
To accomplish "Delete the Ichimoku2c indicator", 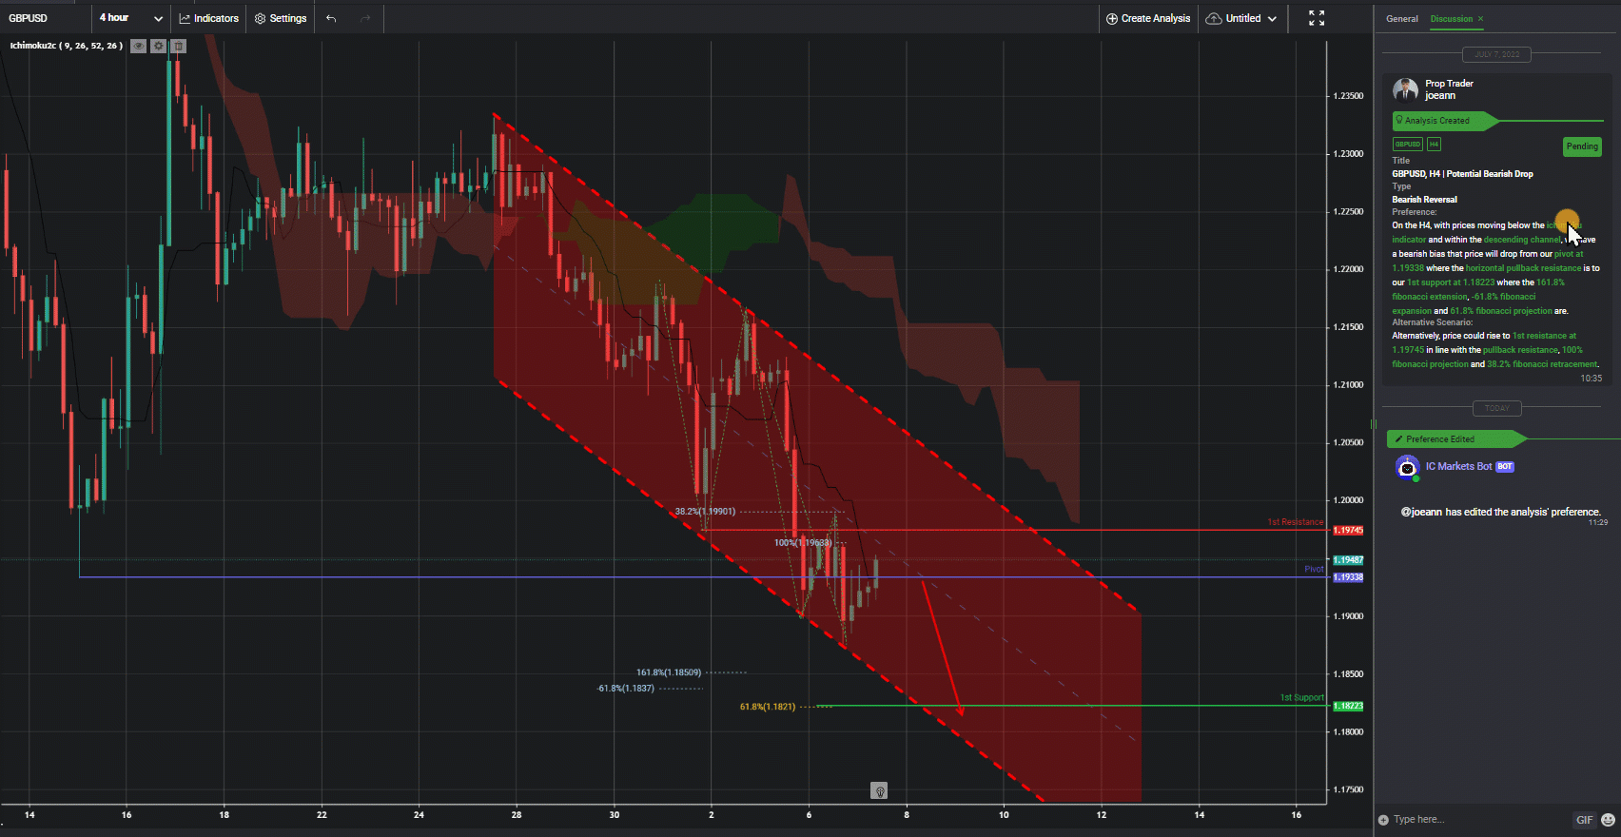I will click(178, 46).
